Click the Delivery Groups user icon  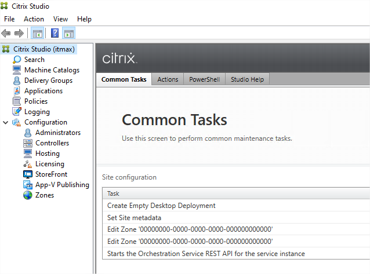17,81
